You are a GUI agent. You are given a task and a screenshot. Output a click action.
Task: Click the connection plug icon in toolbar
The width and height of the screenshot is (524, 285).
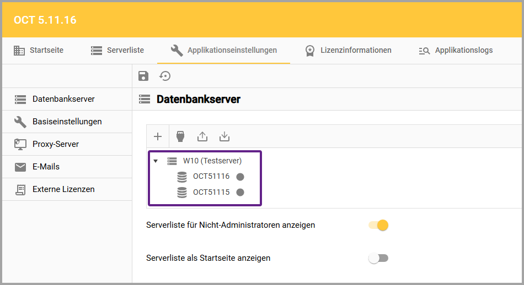click(x=180, y=136)
